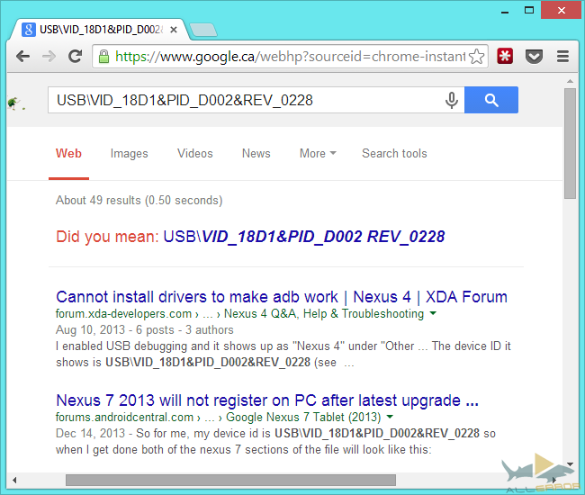Open Search tools options

[394, 153]
